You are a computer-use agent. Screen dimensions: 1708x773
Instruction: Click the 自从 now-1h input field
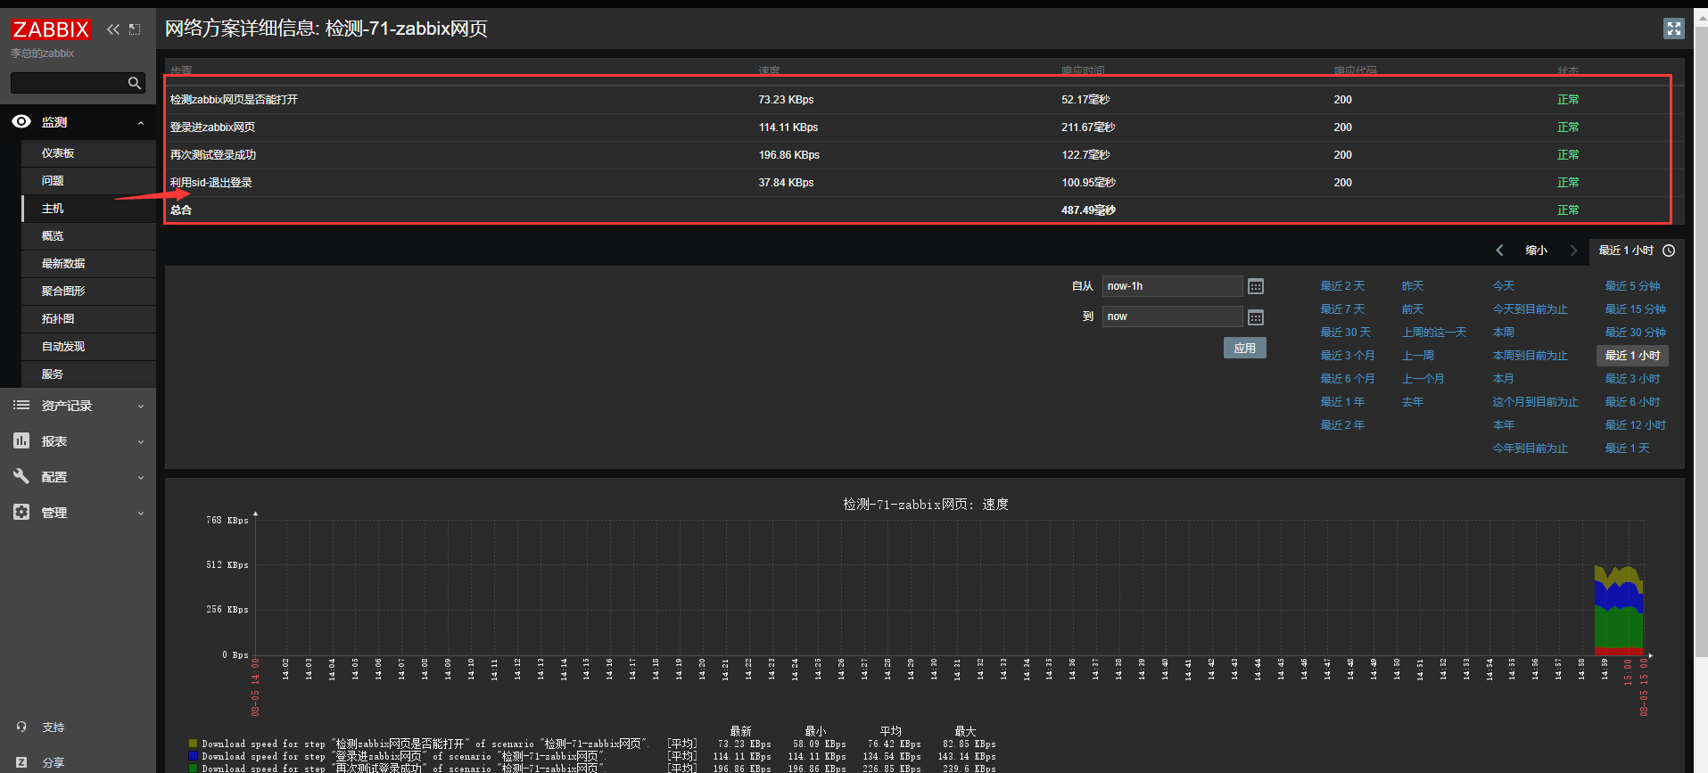click(1172, 286)
